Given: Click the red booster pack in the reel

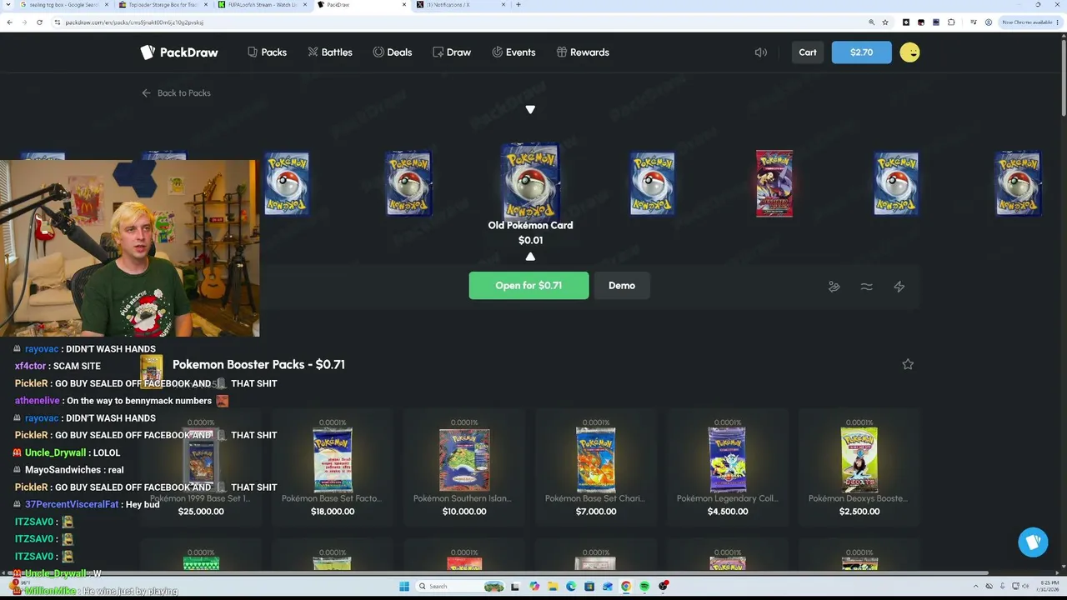Looking at the screenshot, I should (x=774, y=183).
